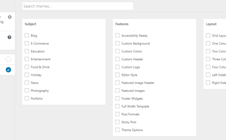Enable the E-Commerce subject checkbox
Image resolution: width=226 pixels, height=140 pixels.
pyautogui.click(x=26, y=43)
